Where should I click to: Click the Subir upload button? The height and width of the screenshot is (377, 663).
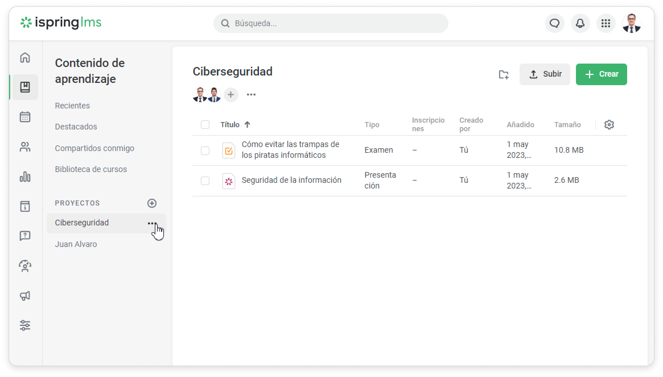point(545,74)
